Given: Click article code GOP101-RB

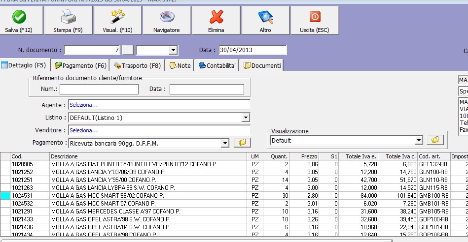Looking at the screenshot, I should click(433, 227).
